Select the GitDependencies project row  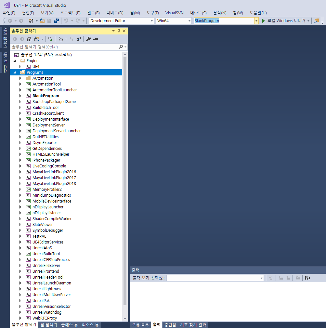66,149
